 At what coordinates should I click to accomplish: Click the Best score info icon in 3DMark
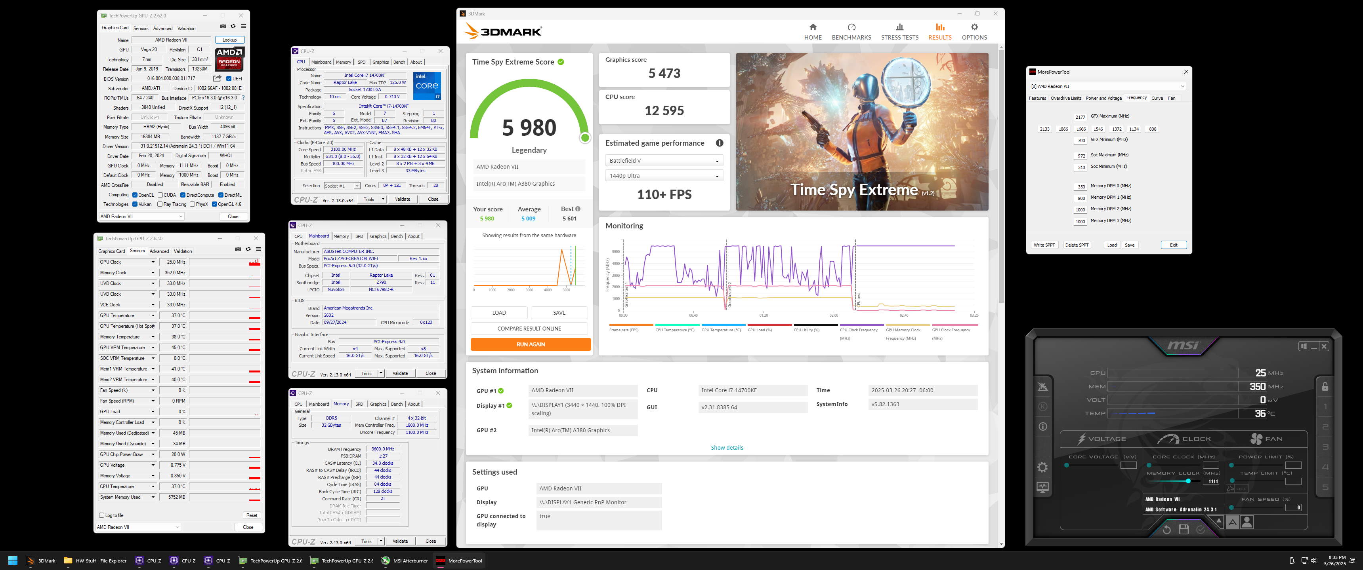578,209
